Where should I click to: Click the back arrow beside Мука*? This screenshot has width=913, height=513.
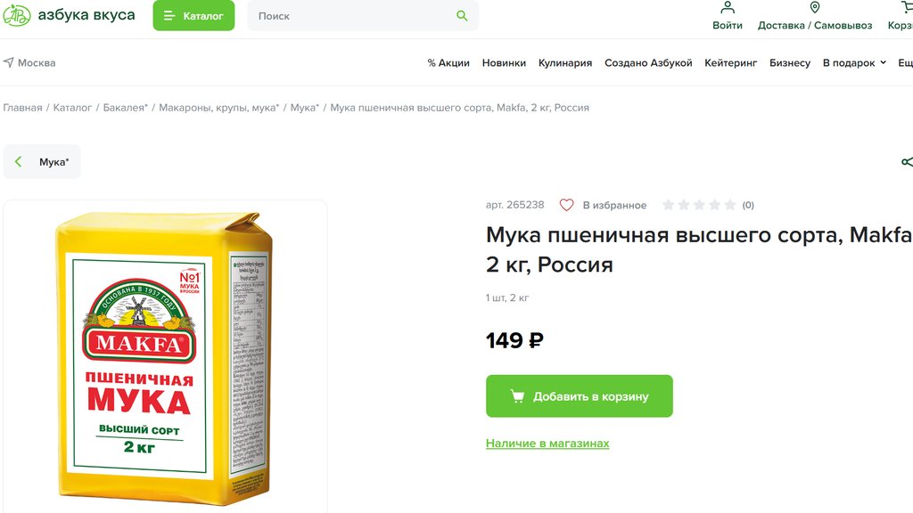(19, 162)
